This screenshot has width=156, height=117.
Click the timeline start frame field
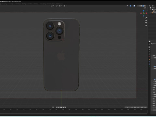click(137, 107)
